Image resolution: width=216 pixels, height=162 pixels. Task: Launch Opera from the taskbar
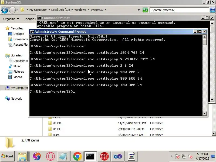click(50, 156)
